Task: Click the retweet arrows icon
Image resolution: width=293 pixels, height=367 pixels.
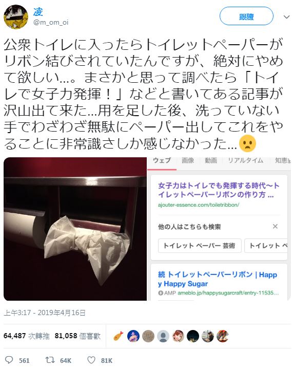Action: [x=50, y=360]
